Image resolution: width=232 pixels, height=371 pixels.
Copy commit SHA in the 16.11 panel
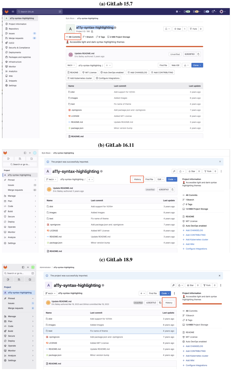[173, 189]
